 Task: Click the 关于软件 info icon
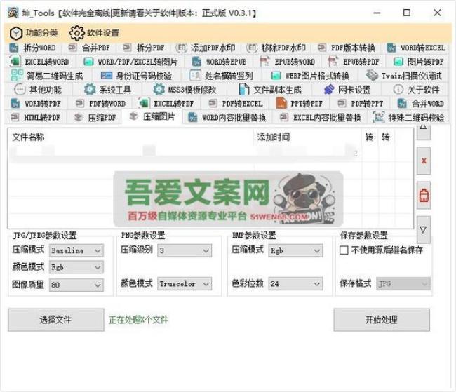[x=398, y=89]
